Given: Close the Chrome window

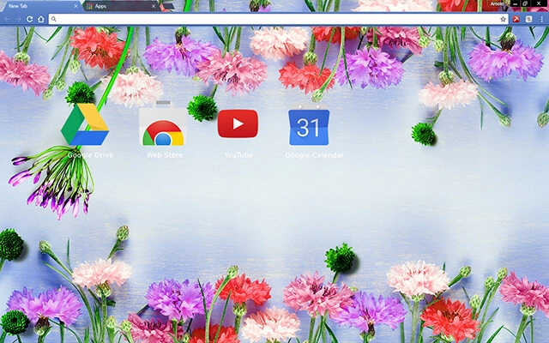Looking at the screenshot, I should pos(539,3).
